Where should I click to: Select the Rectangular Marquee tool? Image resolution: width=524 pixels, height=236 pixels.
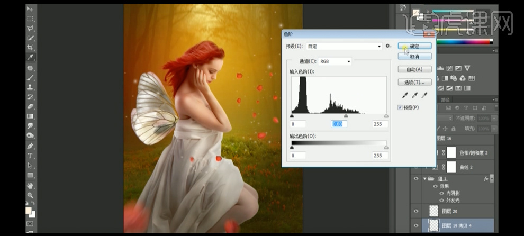(30, 19)
